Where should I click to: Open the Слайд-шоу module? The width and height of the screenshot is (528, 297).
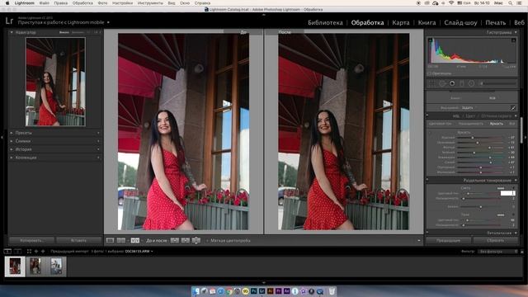click(460, 22)
